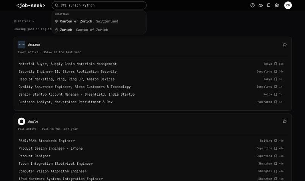Image resolution: width=305 pixels, height=181 pixels.
Task: Click '15496 active' Amazon stats text
Action: [28, 52]
